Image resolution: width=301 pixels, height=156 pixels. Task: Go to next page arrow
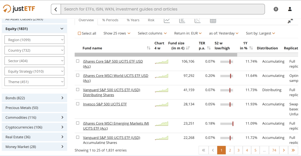pos(284,150)
